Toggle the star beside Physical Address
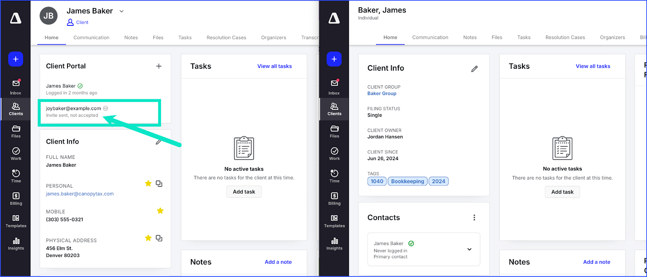This screenshot has height=277, width=647. [x=148, y=238]
